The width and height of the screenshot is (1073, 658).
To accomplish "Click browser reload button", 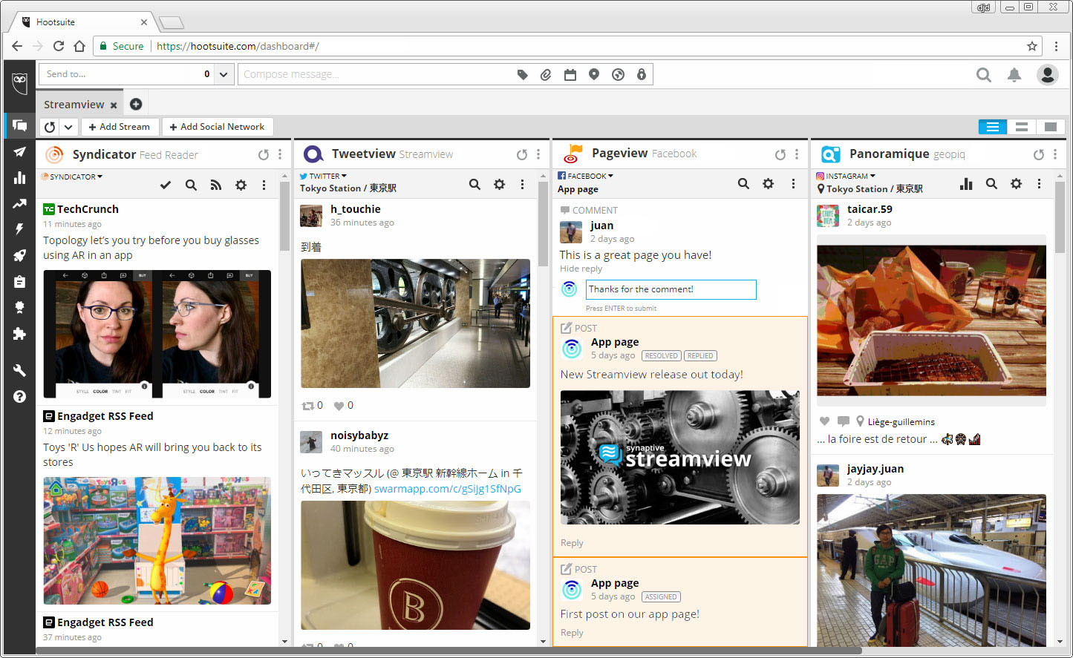I will click(x=59, y=46).
